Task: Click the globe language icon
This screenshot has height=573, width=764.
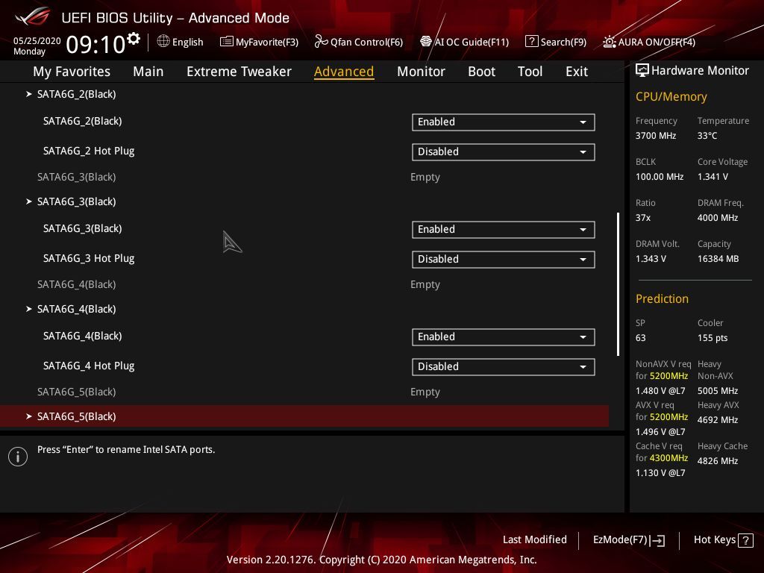Action: [163, 42]
